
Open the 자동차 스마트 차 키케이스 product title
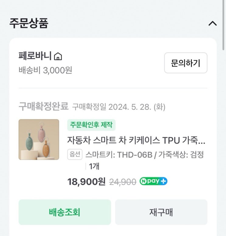click(x=136, y=141)
